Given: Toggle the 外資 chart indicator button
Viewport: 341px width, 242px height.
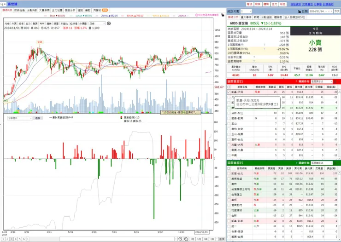Looking at the screenshot, I should click(x=14, y=23).
